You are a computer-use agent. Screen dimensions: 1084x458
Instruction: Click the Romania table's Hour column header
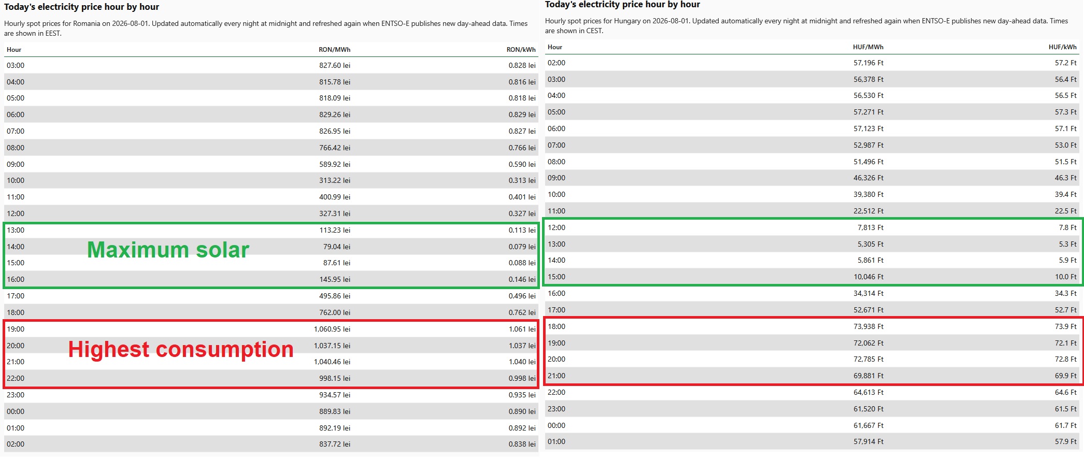click(14, 50)
